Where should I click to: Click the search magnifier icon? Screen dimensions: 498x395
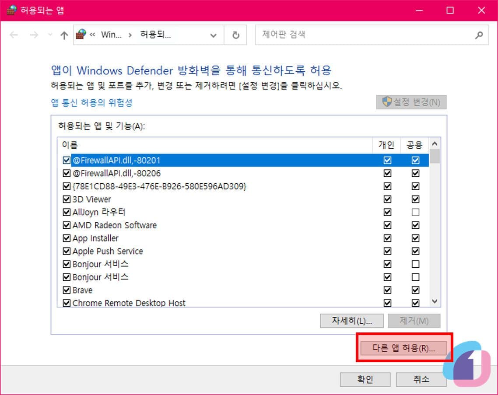coord(479,35)
